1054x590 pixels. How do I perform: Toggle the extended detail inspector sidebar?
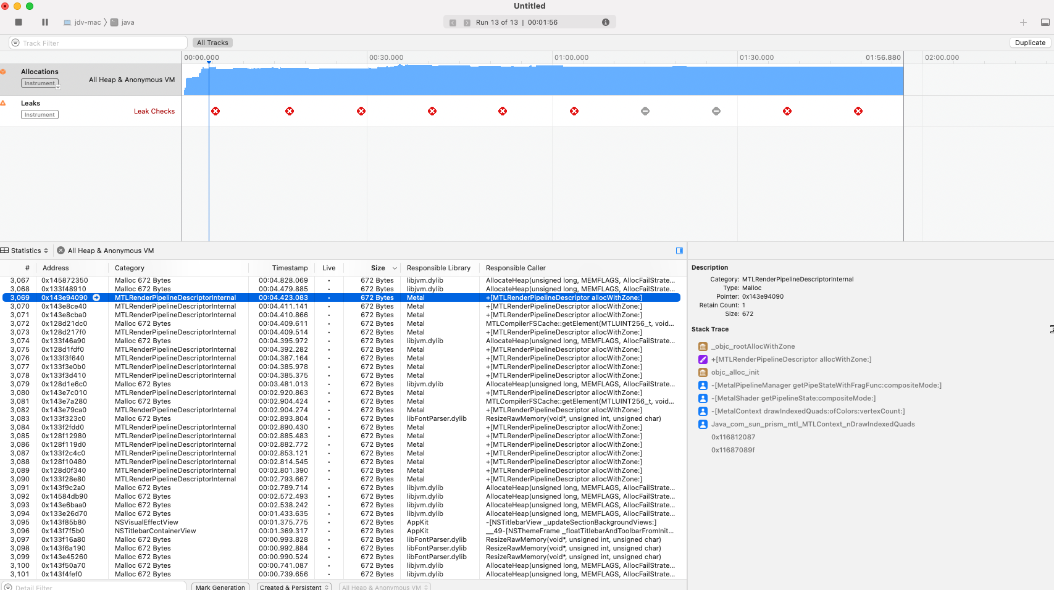tap(679, 251)
